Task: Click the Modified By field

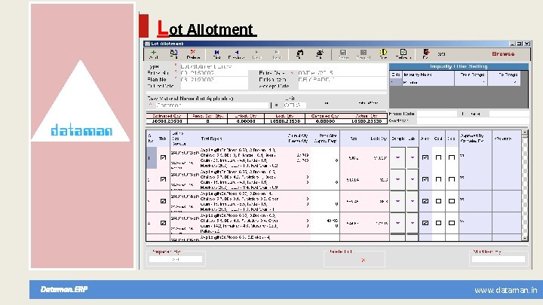Action: pyautogui.click(x=499, y=259)
